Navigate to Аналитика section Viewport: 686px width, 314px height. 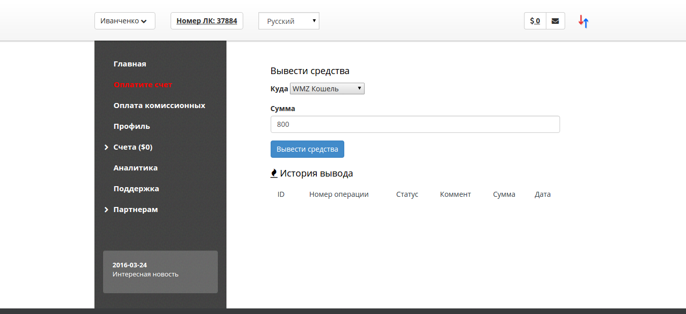135,168
